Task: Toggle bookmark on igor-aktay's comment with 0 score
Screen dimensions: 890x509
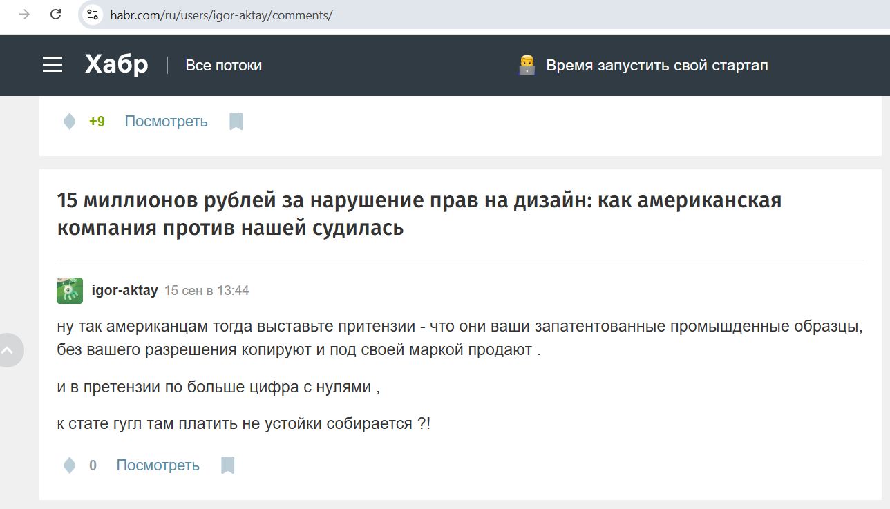Action: pos(228,465)
